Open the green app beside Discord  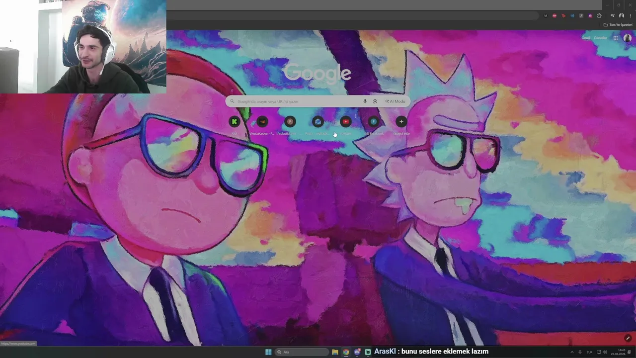368,352
